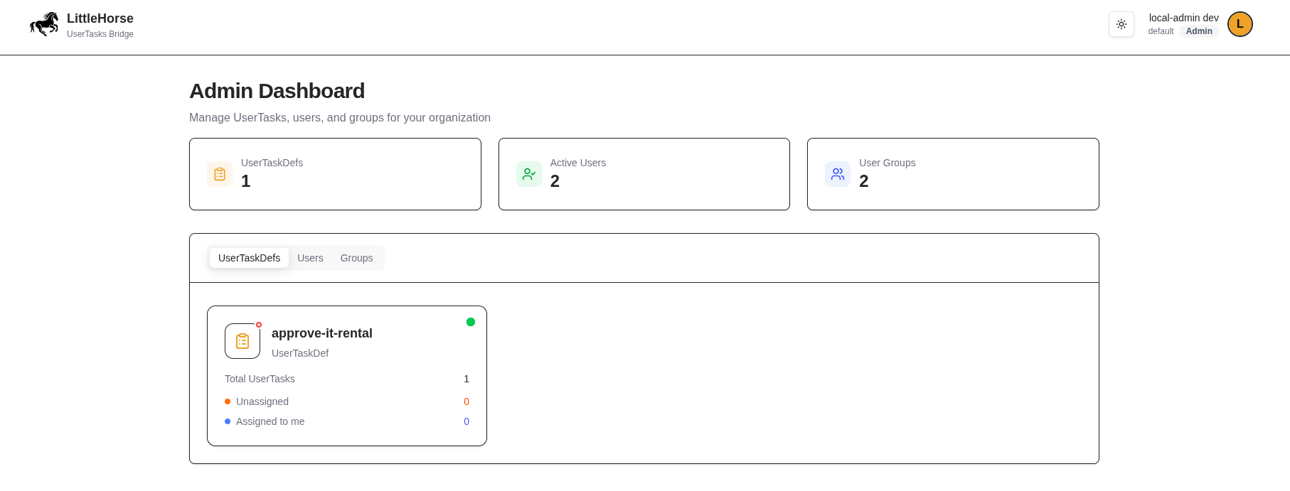The width and height of the screenshot is (1290, 491).
Task: Click the UserTaskDefs clipboard stat icon
Action: coord(220,174)
